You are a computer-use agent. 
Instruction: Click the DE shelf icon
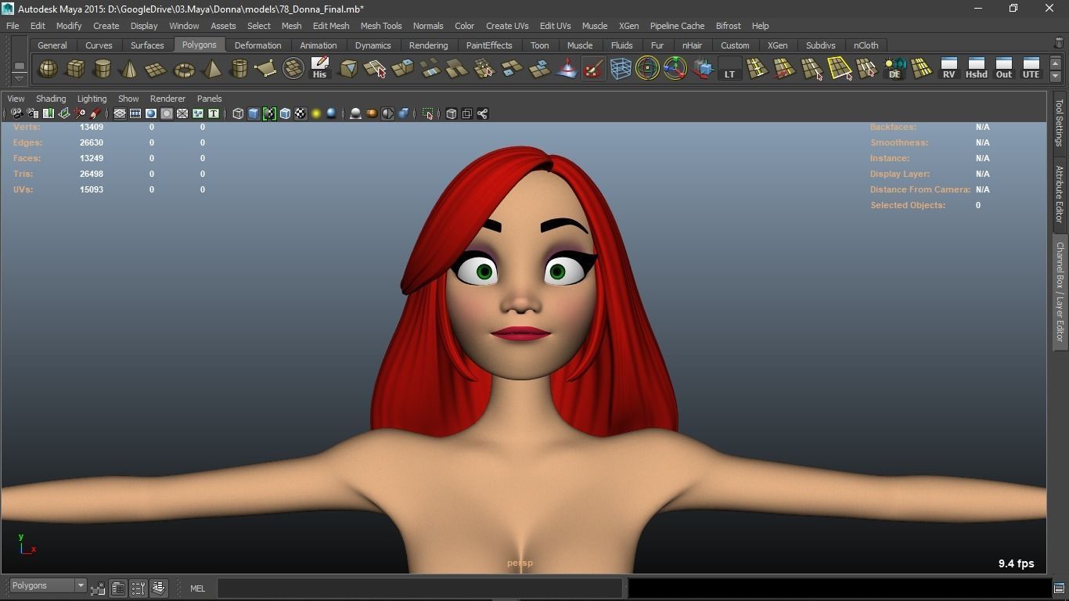coord(894,69)
